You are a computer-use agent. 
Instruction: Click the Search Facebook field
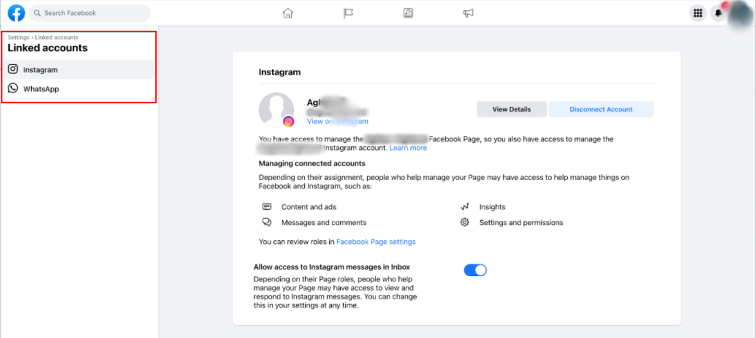(90, 13)
